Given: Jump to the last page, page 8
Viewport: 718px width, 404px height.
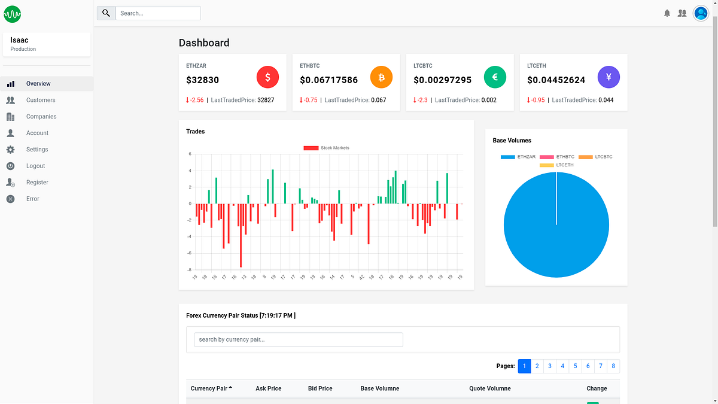Looking at the screenshot, I should (613, 366).
